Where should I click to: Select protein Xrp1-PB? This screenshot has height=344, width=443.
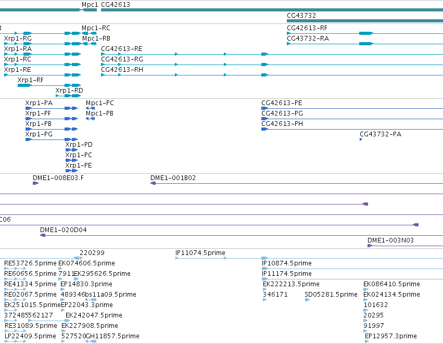[39, 124]
